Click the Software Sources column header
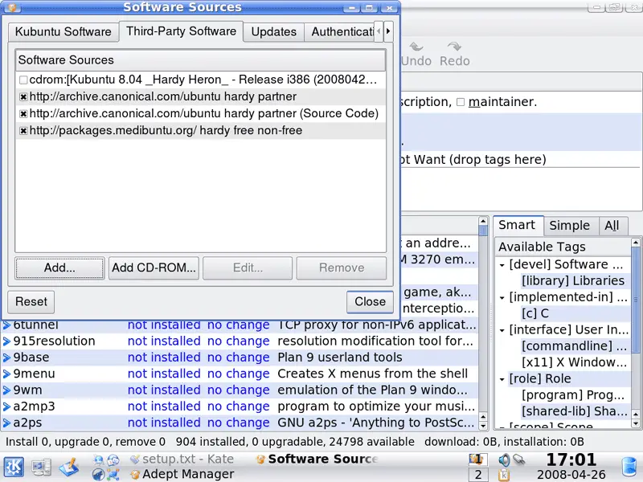Image resolution: width=643 pixels, height=482 pixels. [200, 60]
